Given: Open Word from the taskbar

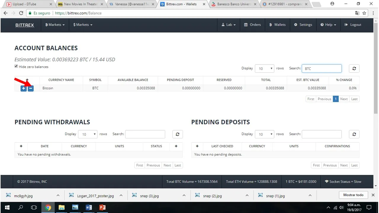Looking at the screenshot, I should [x=89, y=207].
